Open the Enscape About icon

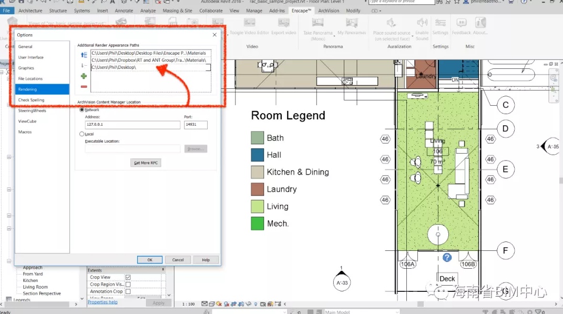[480, 23]
